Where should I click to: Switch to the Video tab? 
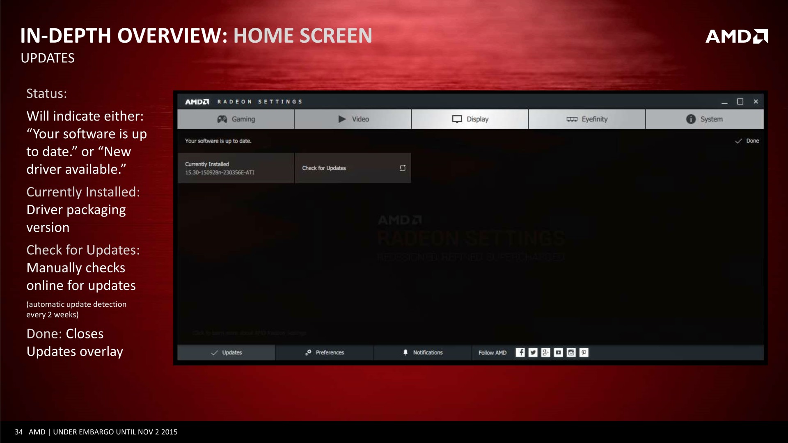353,119
